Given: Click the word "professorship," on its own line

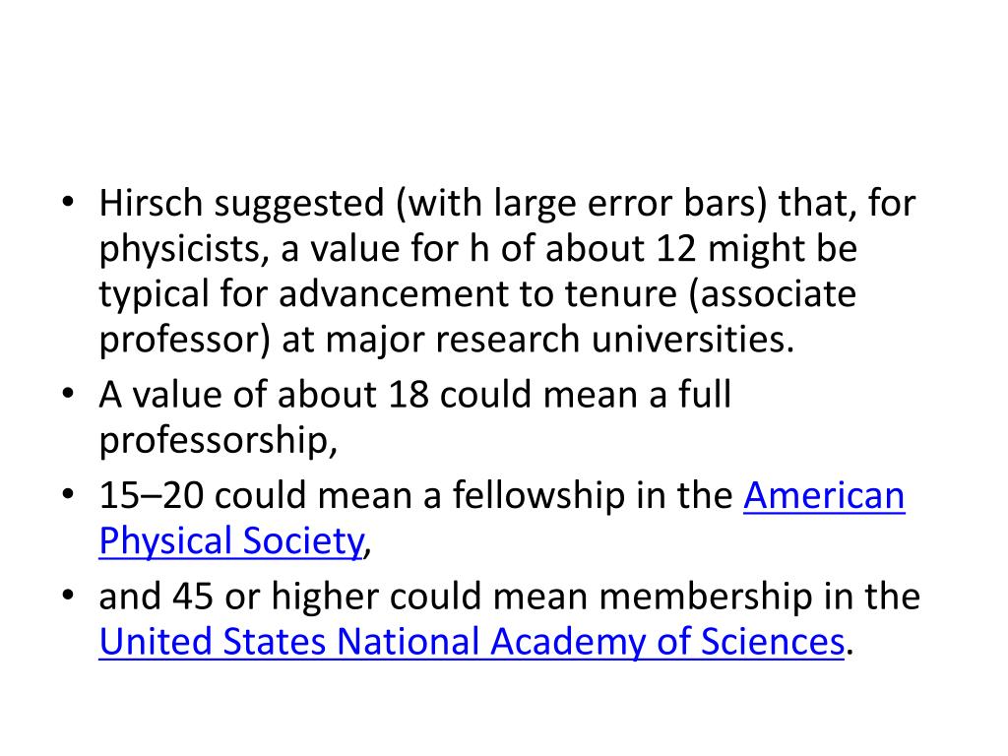Looking at the screenshot, I should coord(218,440).
